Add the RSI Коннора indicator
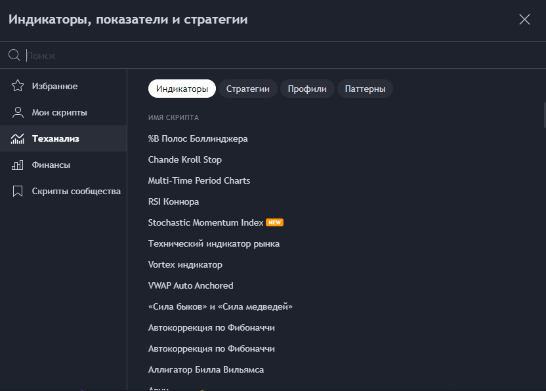Viewport: 546px width, 391px height. click(173, 201)
